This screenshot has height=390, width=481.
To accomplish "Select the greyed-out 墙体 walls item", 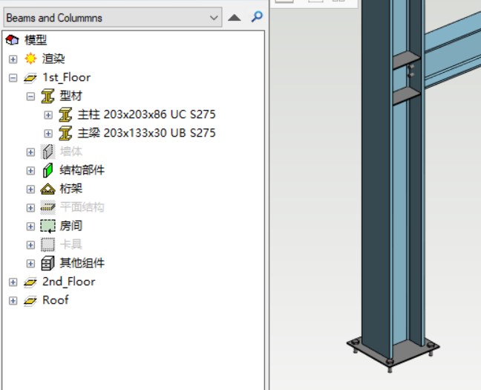I will 71,152.
